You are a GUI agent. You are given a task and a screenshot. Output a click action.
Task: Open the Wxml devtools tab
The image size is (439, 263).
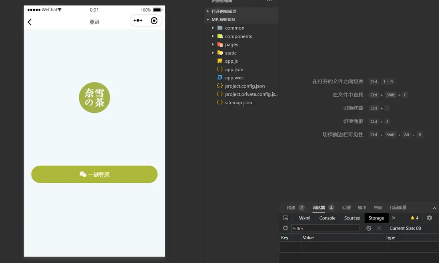305,218
